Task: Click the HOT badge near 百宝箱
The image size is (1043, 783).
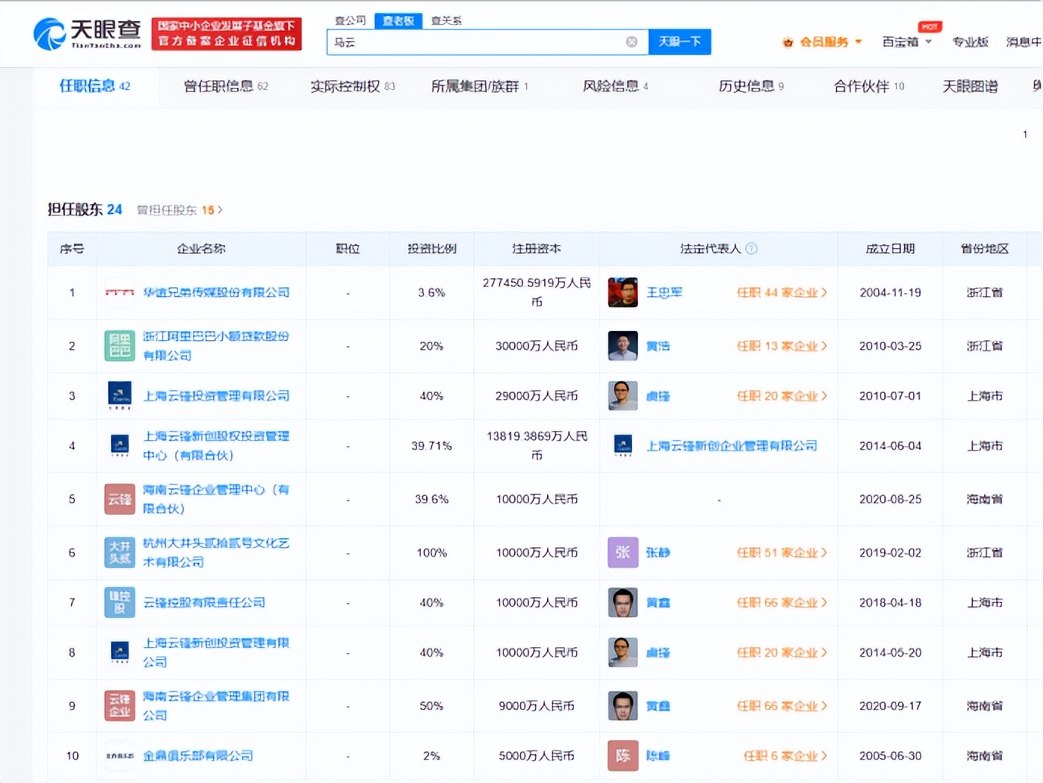Action: [929, 26]
